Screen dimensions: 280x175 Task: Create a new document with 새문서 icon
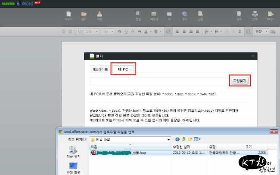point(68,15)
